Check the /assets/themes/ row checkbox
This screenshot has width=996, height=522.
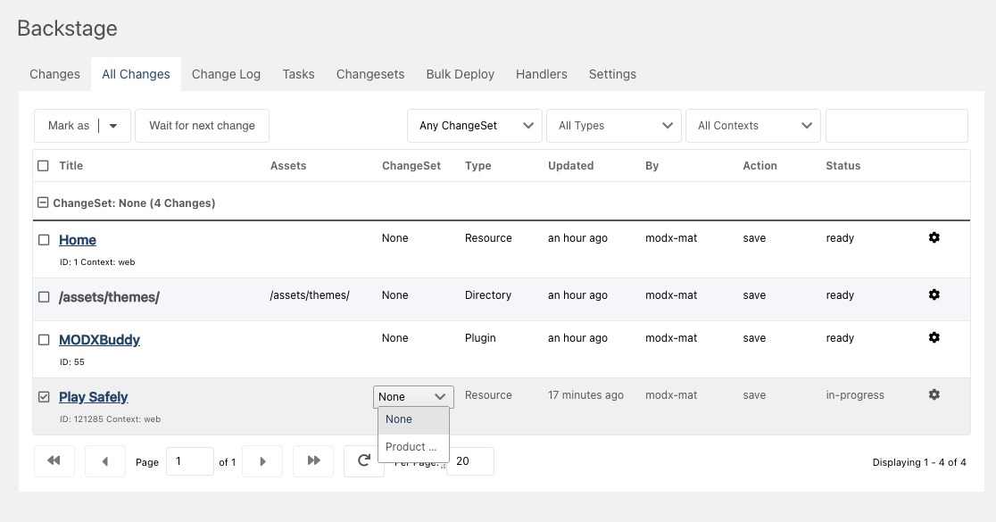tap(44, 297)
